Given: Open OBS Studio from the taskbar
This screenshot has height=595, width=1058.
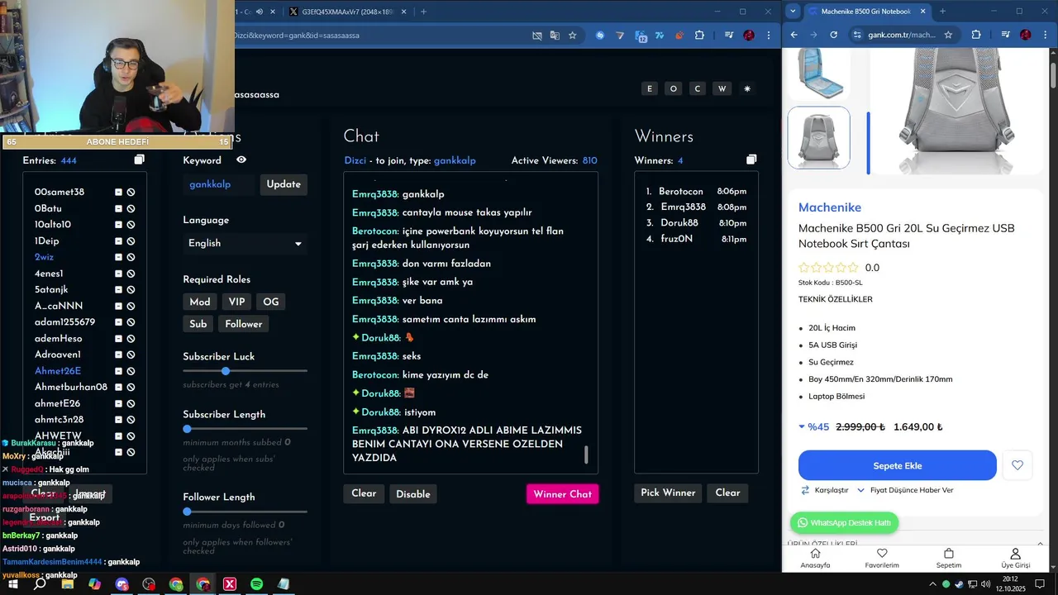Looking at the screenshot, I should [149, 584].
